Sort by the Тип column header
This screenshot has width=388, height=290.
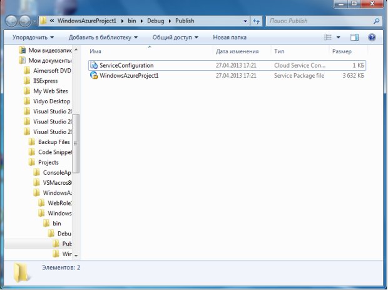click(x=279, y=51)
